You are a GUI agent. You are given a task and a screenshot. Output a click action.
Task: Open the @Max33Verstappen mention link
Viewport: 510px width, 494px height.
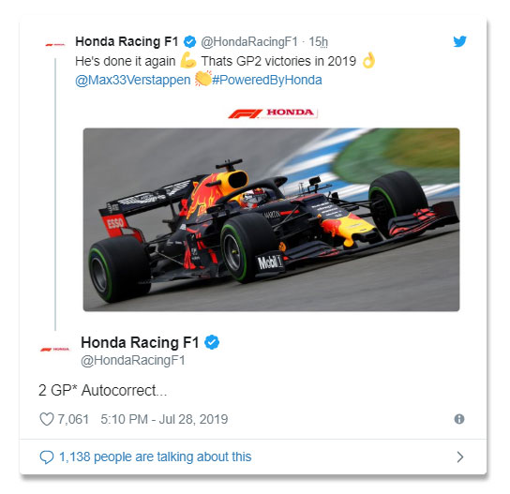coord(133,80)
